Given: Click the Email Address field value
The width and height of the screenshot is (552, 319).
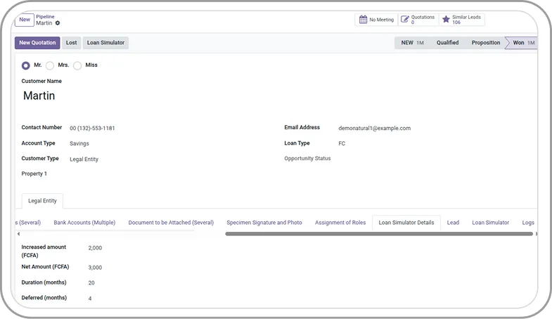Looking at the screenshot, I should pos(374,129).
